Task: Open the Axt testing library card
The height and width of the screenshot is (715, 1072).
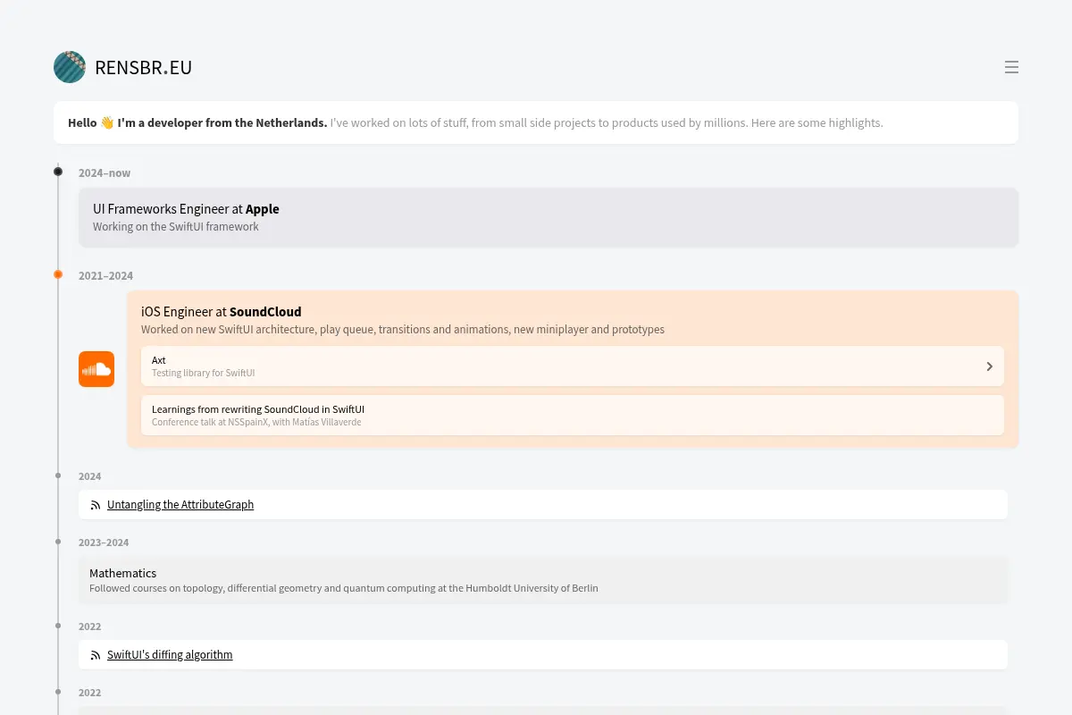Action: pos(573,366)
